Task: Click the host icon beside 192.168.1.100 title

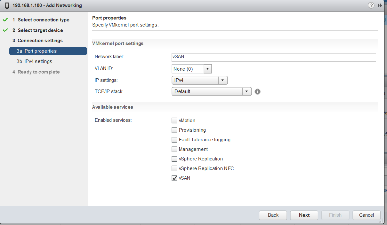Action: click(x=7, y=5)
